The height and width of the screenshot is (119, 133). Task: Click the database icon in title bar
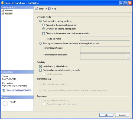coord(2,3)
